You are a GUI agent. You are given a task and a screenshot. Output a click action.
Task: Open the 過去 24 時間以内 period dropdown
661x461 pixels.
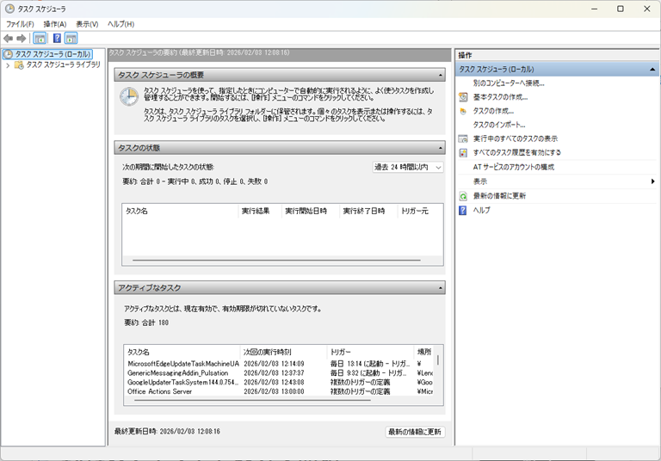[408, 167]
